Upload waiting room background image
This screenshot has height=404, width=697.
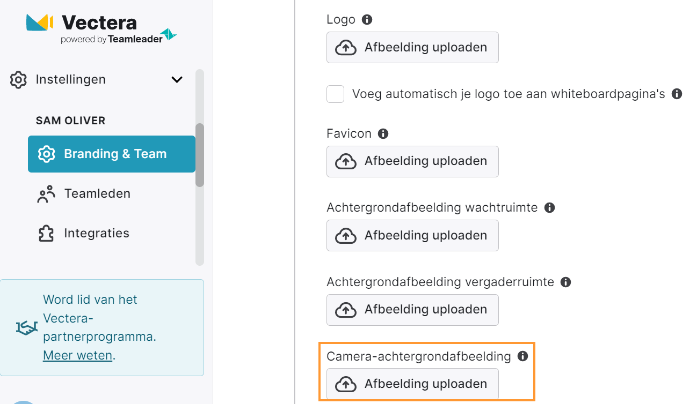pos(412,236)
